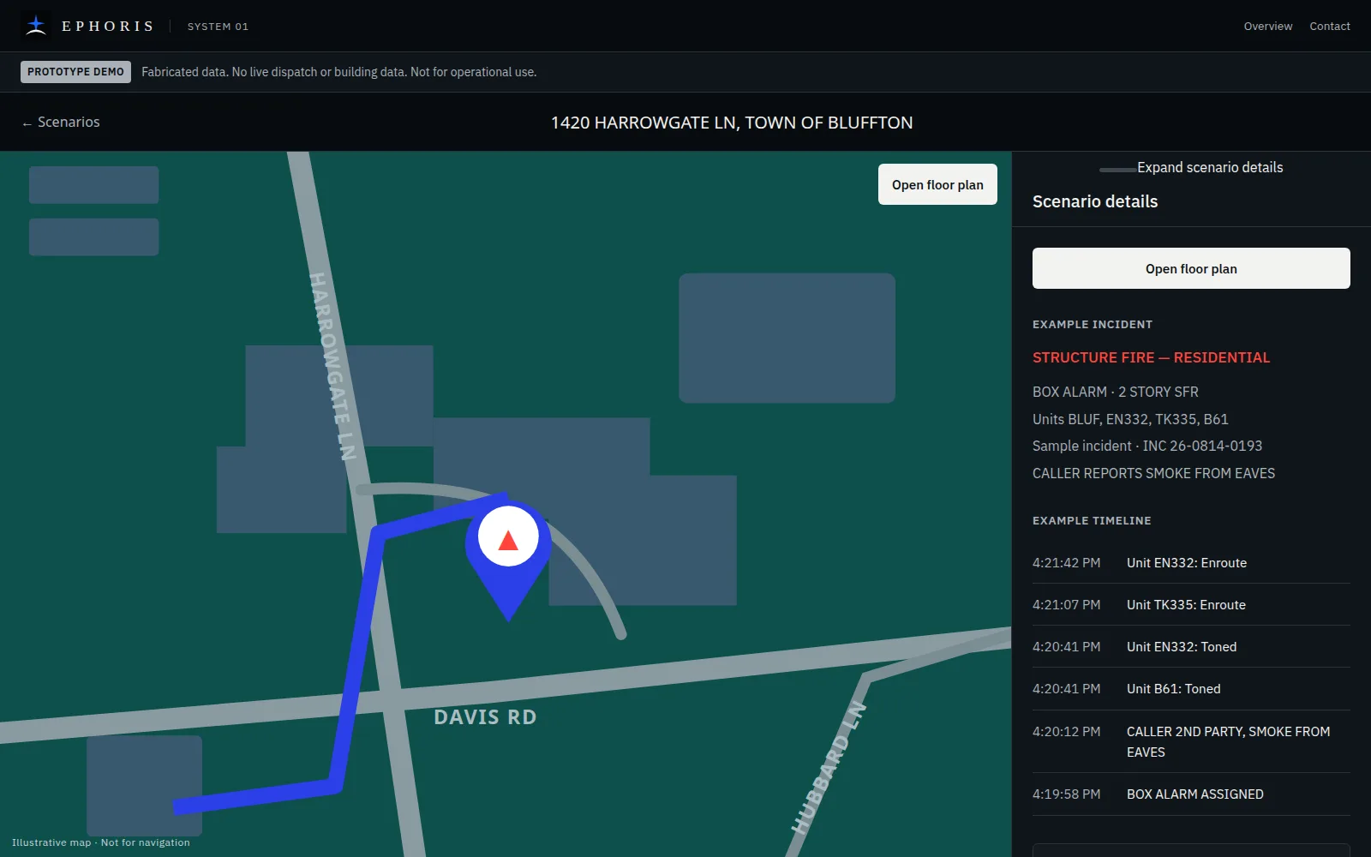Click the 4:21:42 PM timestamp

click(1066, 563)
